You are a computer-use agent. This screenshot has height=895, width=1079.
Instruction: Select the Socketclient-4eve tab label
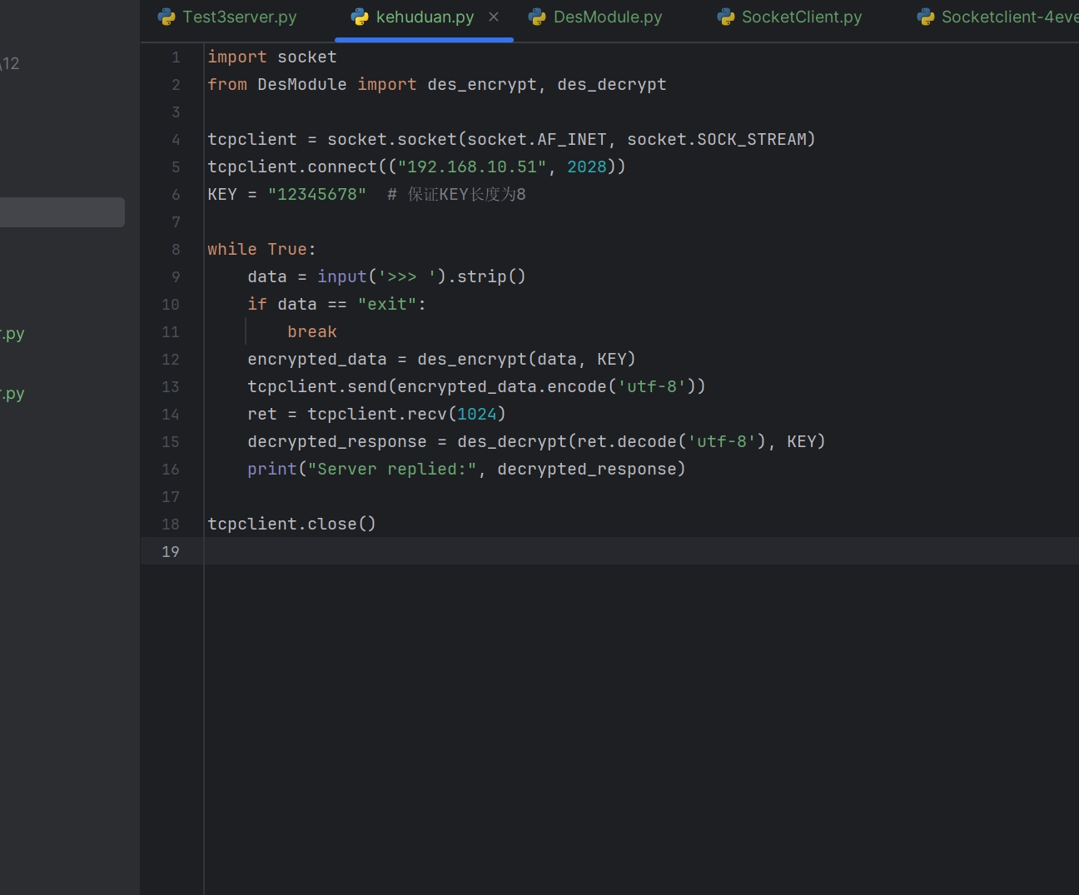(1009, 17)
